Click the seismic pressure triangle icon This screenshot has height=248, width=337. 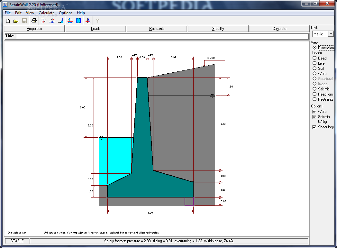(x=88, y=21)
